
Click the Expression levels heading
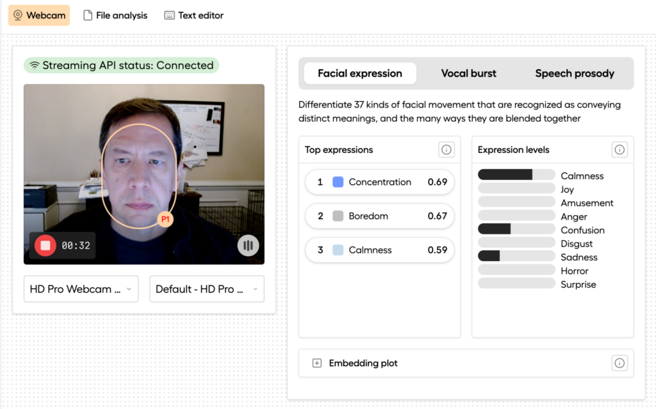coord(513,150)
